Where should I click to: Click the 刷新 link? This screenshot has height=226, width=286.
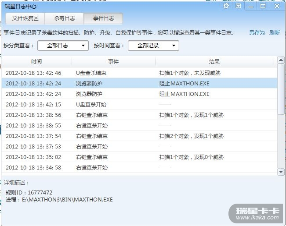[x=274, y=33]
